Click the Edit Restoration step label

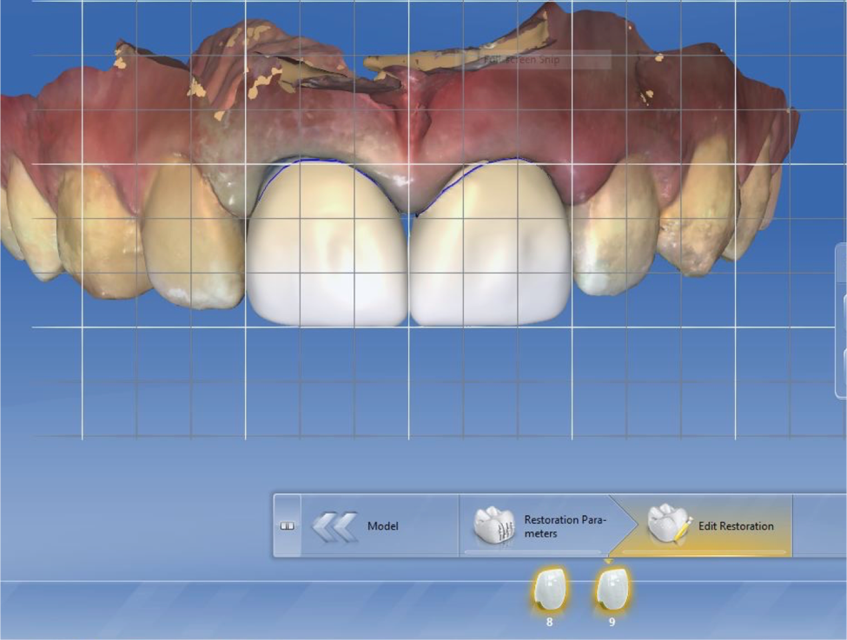pos(735,526)
